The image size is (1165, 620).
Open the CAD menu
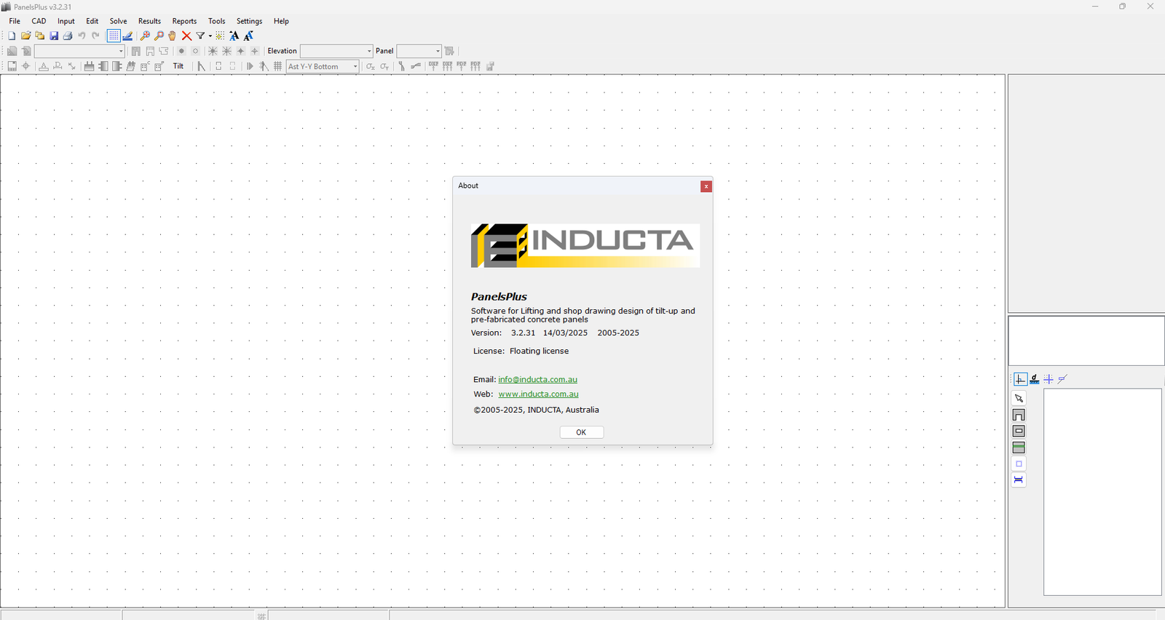point(39,21)
